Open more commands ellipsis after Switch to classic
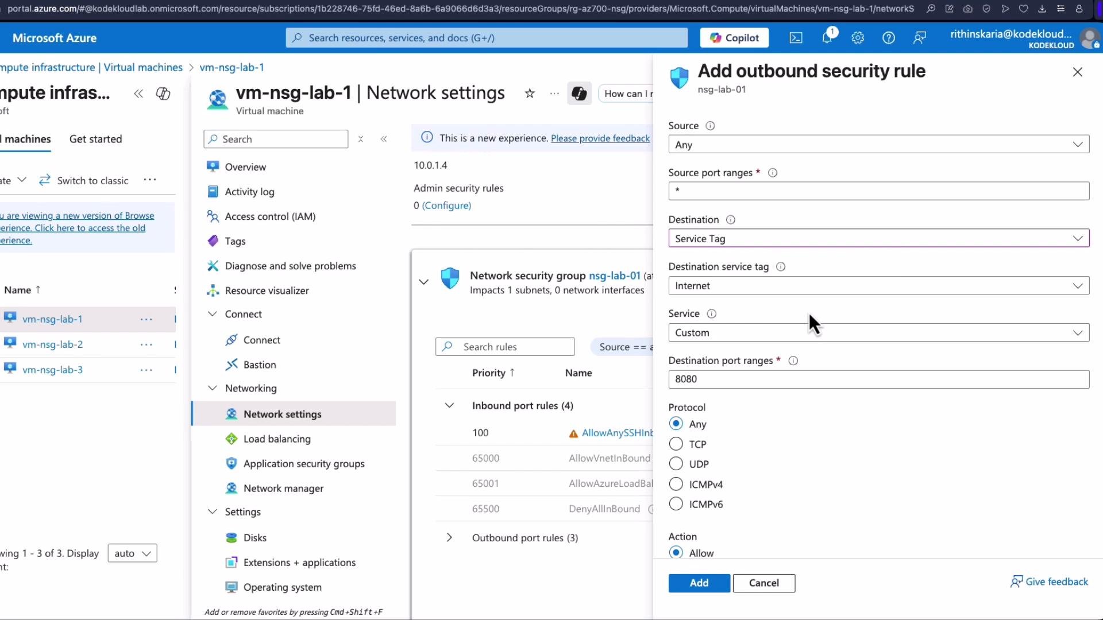The width and height of the screenshot is (1103, 620). [150, 180]
